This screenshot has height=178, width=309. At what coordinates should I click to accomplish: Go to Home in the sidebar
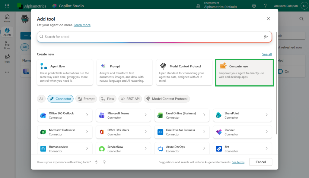point(7,18)
